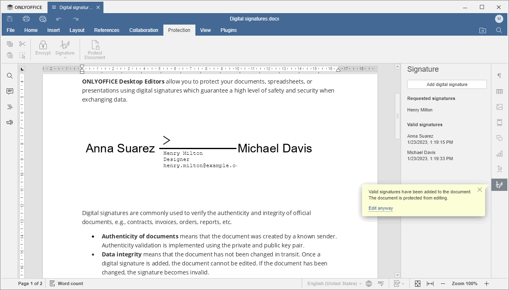The width and height of the screenshot is (509, 290).
Task: Close the yellow protection notification
Action: tap(479, 190)
